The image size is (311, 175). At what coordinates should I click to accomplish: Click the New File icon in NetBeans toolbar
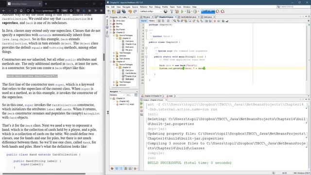click(x=109, y=12)
